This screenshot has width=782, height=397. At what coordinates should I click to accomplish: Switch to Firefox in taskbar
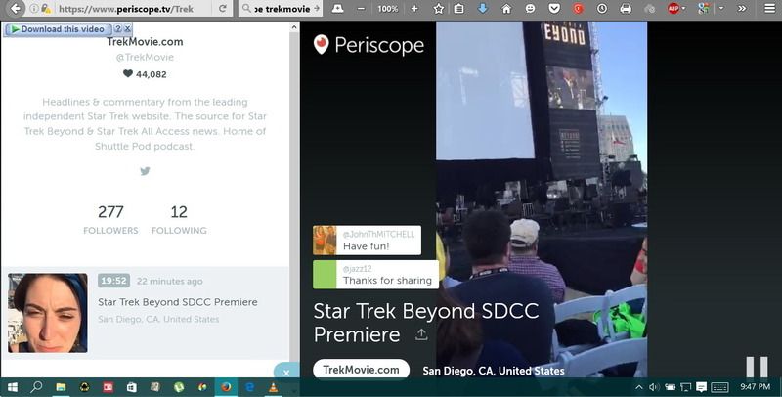(226, 387)
